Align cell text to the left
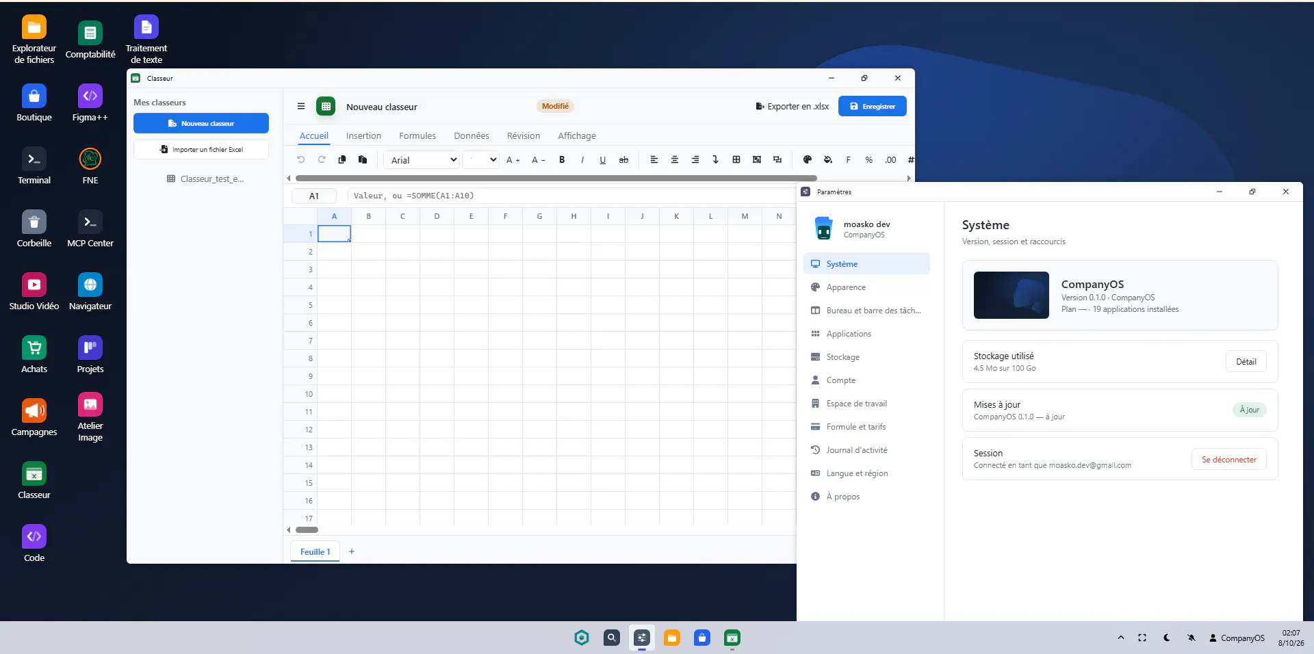 tap(654, 159)
